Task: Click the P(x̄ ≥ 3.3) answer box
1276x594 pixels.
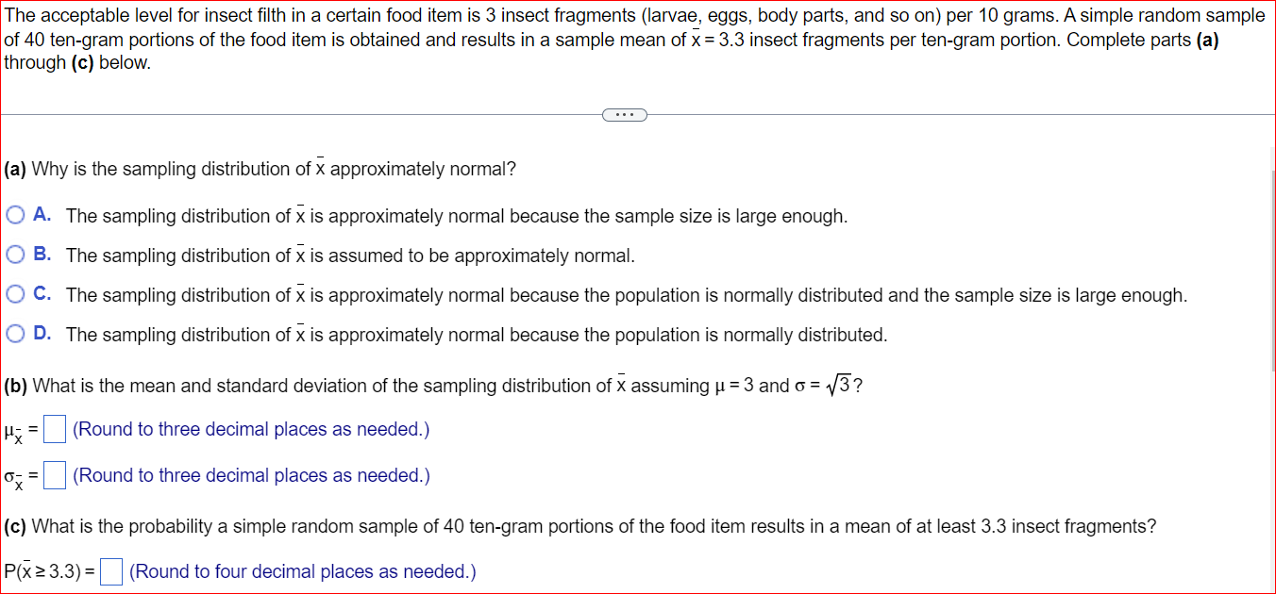Action: pos(110,570)
